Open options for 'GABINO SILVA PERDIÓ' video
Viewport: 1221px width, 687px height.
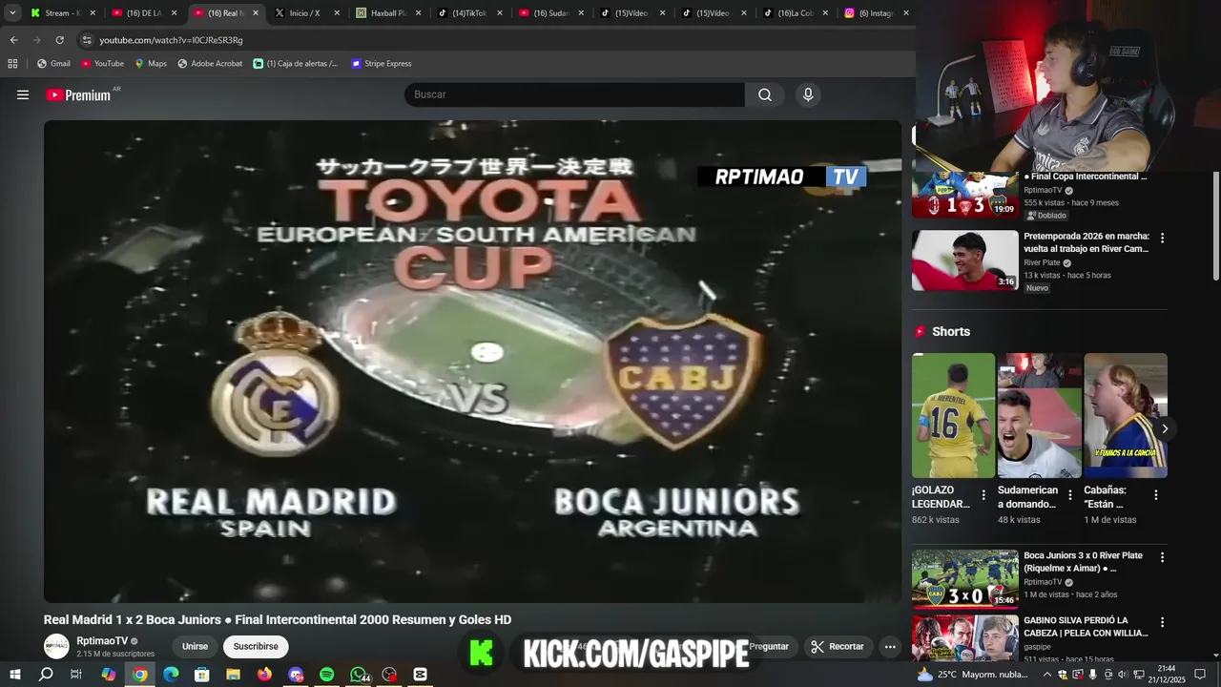point(1162,622)
